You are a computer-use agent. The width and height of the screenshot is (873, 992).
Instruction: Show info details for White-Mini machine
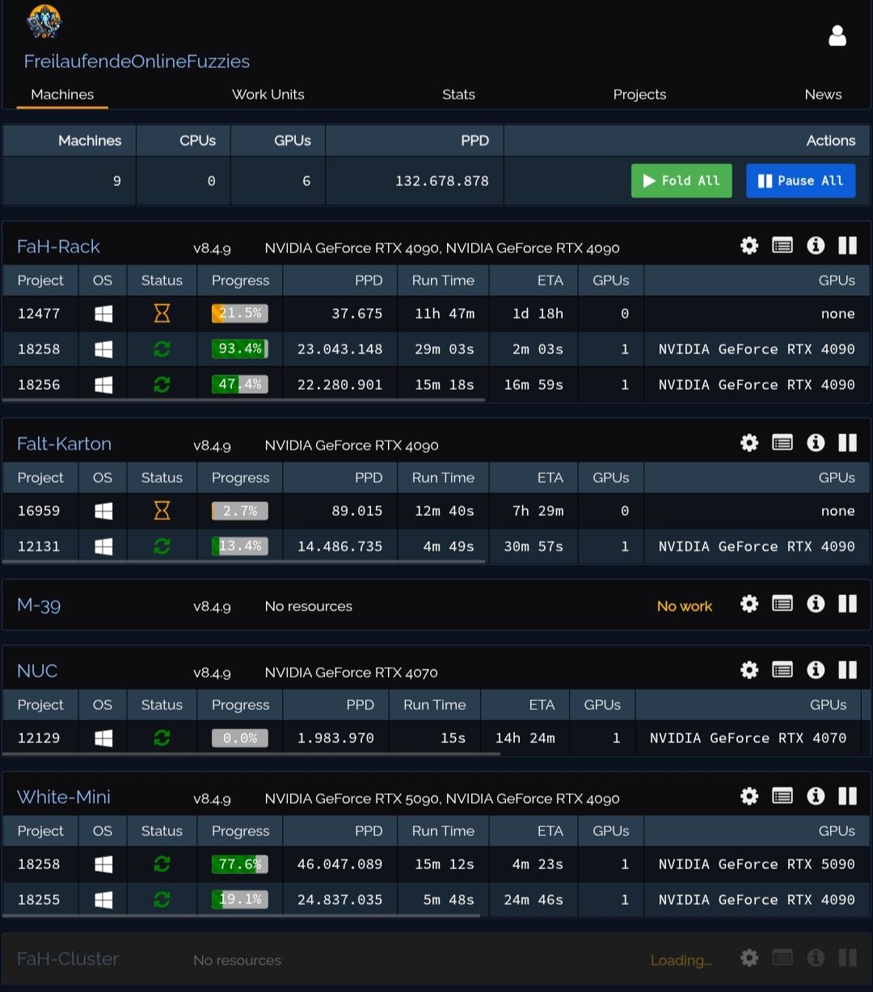[816, 796]
